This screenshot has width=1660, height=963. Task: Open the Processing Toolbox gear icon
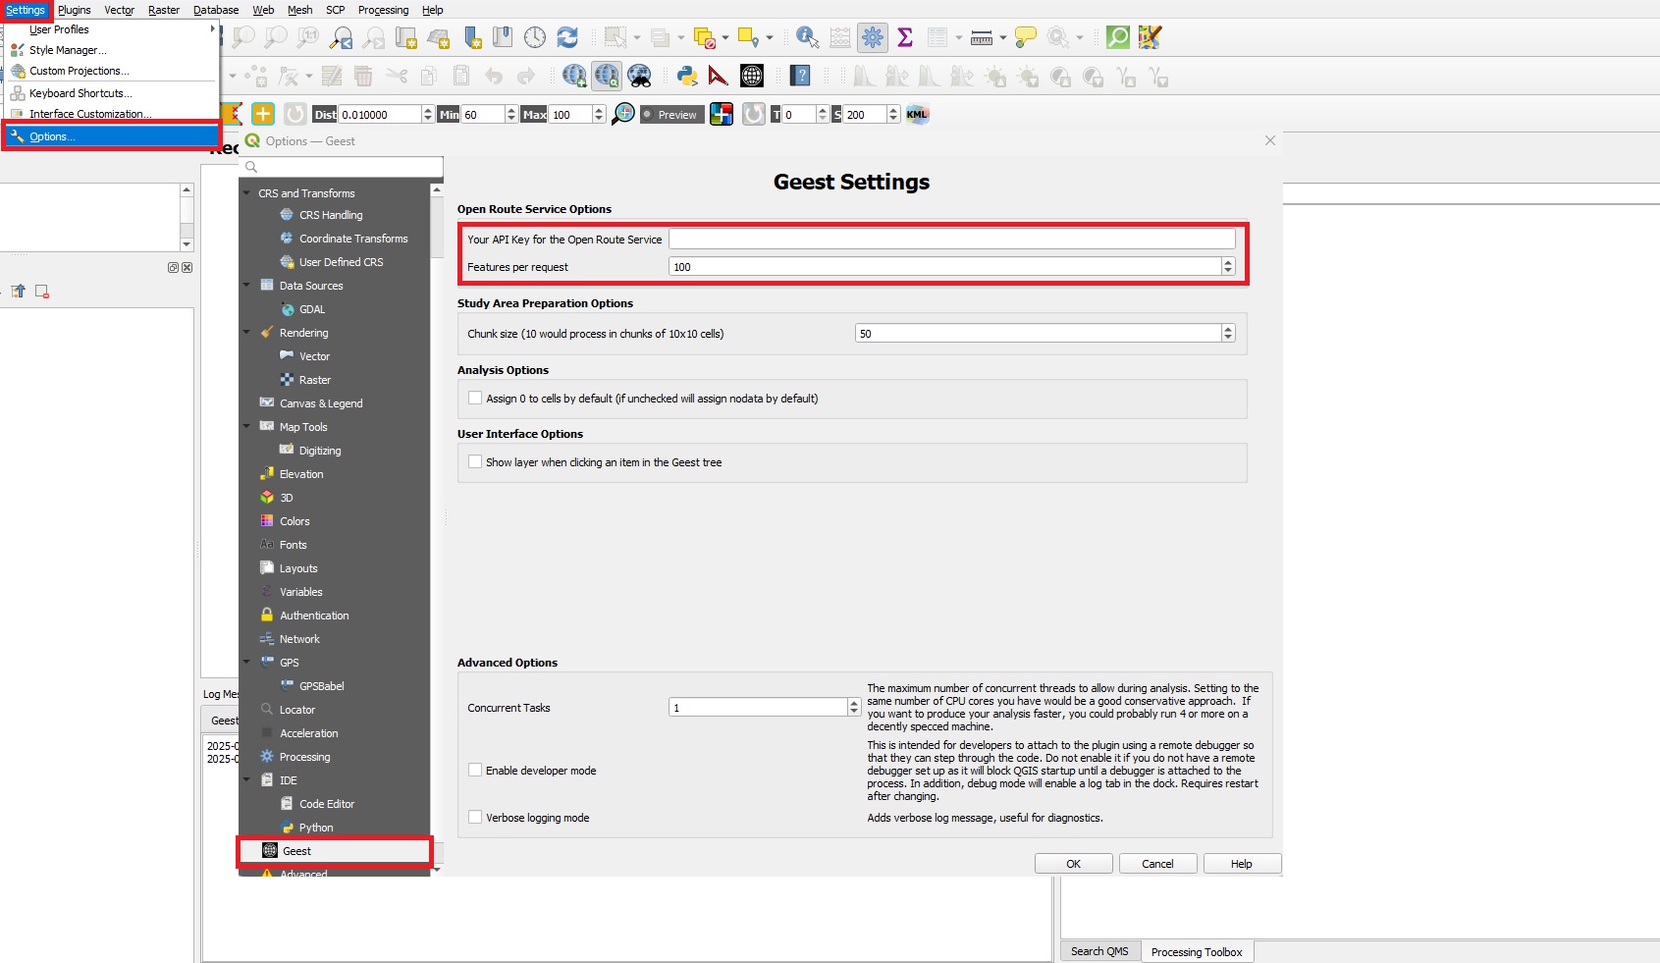click(873, 37)
